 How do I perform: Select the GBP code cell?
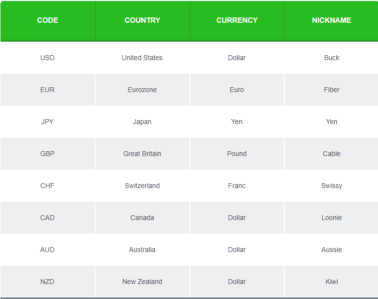click(x=48, y=154)
